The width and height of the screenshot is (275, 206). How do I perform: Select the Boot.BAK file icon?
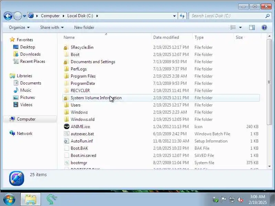pos(67,148)
